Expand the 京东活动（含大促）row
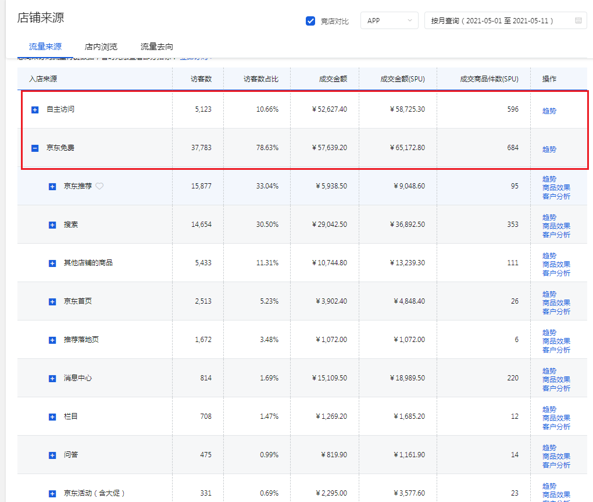593x502 pixels. point(52,494)
